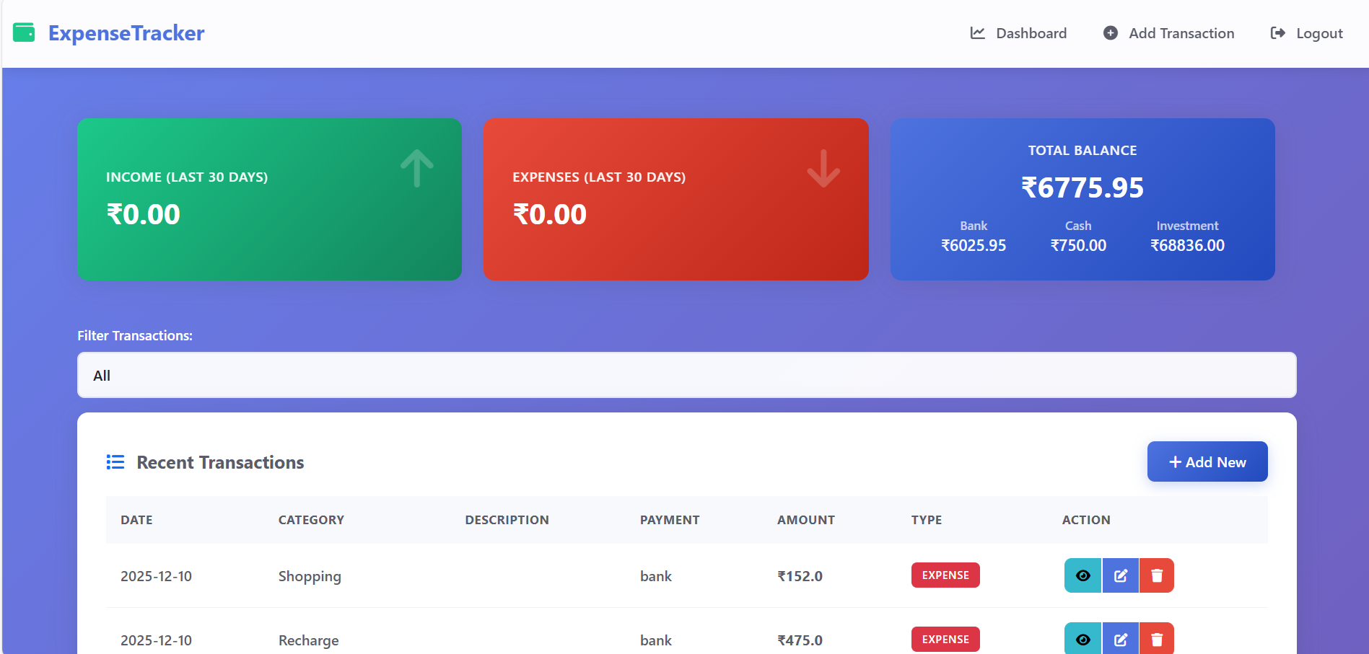Log out using the Logout link
The image size is (1369, 654).
coord(1318,33)
